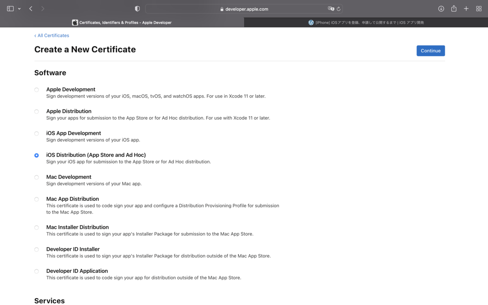Select the Mac App Distribution radio button
Viewport: 488px width, 305px height.
pyautogui.click(x=37, y=199)
